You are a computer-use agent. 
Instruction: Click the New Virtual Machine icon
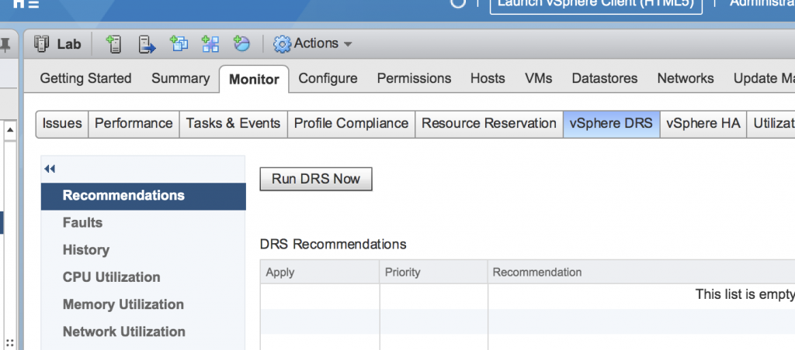pyautogui.click(x=179, y=44)
